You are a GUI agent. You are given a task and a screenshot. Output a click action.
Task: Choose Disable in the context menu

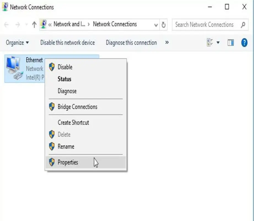[x=65, y=67]
